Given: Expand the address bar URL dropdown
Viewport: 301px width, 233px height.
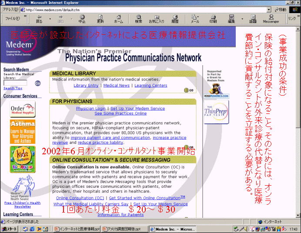Looking at the screenshot, I should 269,9.
